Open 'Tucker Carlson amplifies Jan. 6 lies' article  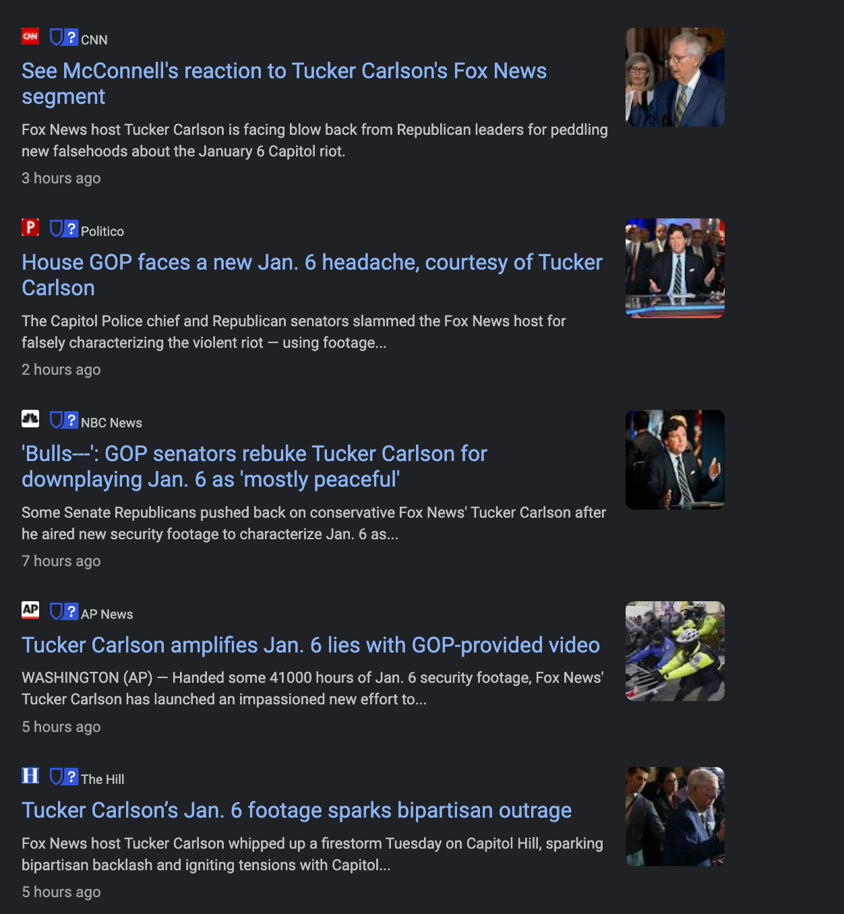pyautogui.click(x=311, y=645)
